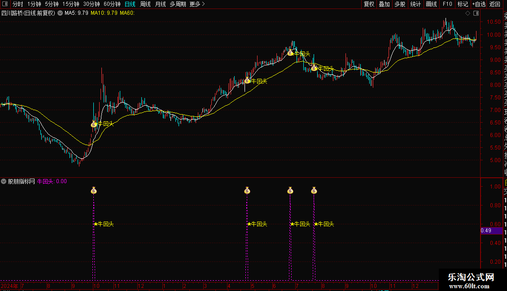The width and height of the screenshot is (507, 291).
Task: Click the 牛回头: 0.00 indicator value
Action: pyautogui.click(x=52, y=181)
